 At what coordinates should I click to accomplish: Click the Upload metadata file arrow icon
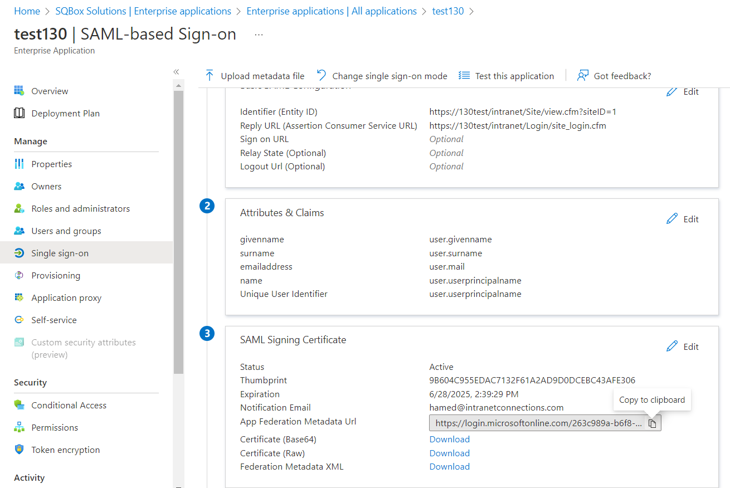pyautogui.click(x=210, y=76)
